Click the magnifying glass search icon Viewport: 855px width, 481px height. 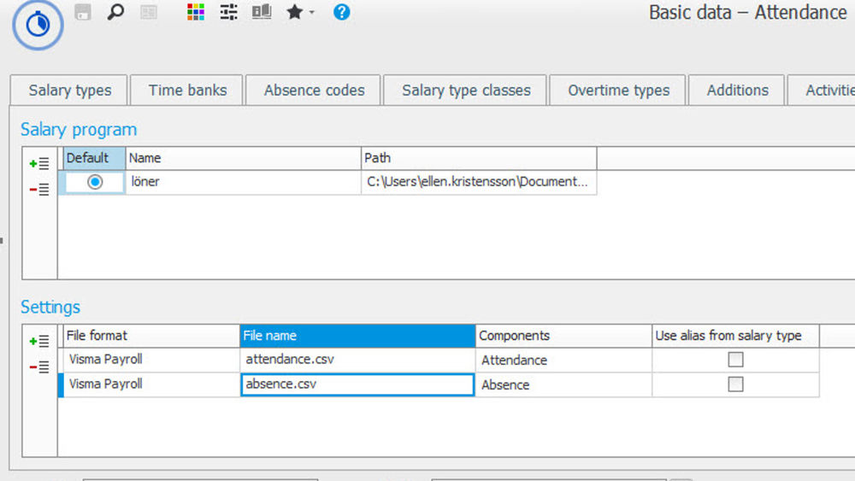point(115,13)
